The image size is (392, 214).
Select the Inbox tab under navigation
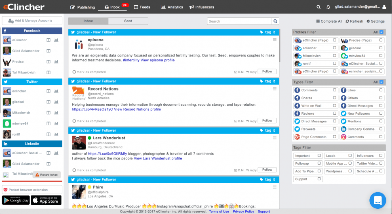pos(88,21)
